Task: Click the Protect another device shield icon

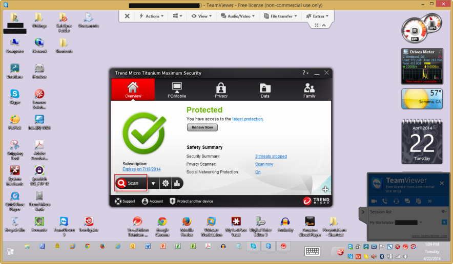Action: point(173,201)
